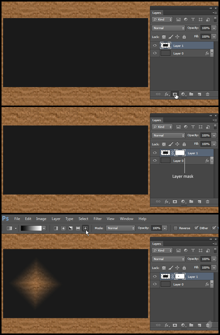Click the Photoshop Ps logo
The image size is (220, 335).
pyautogui.click(x=6, y=218)
